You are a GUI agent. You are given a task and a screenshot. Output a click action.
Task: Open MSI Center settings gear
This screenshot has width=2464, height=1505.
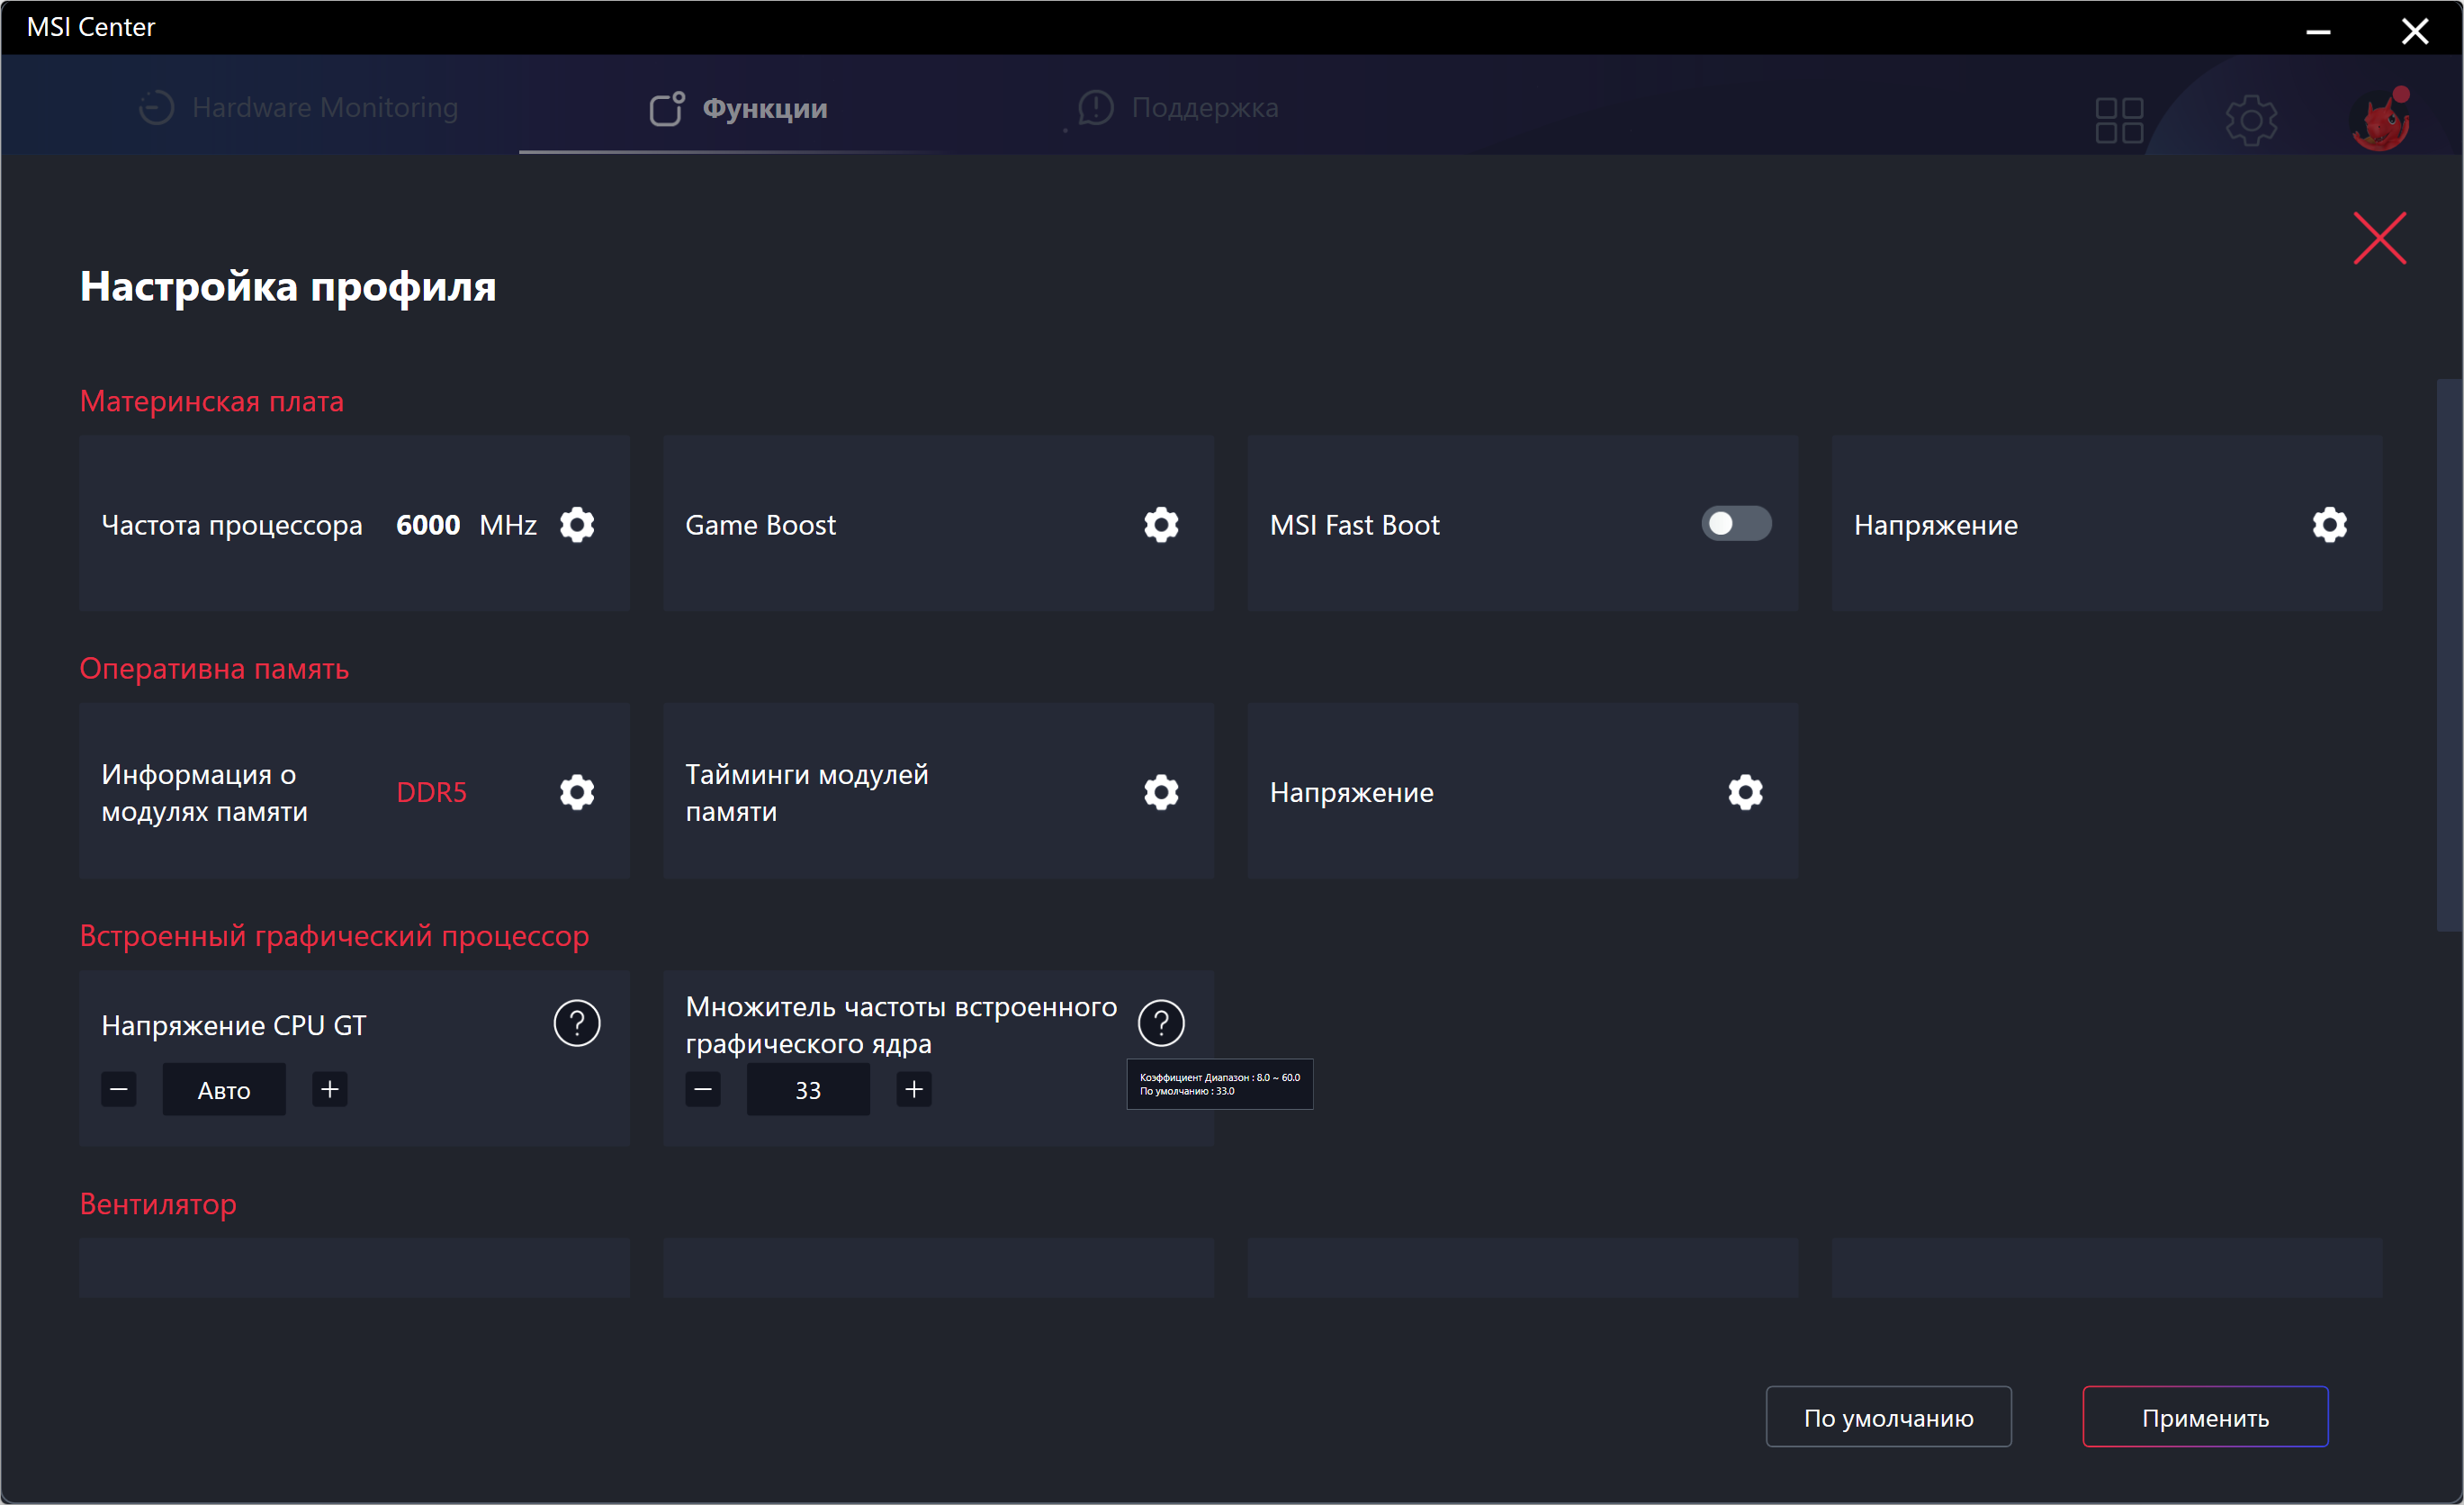pos(2251,120)
